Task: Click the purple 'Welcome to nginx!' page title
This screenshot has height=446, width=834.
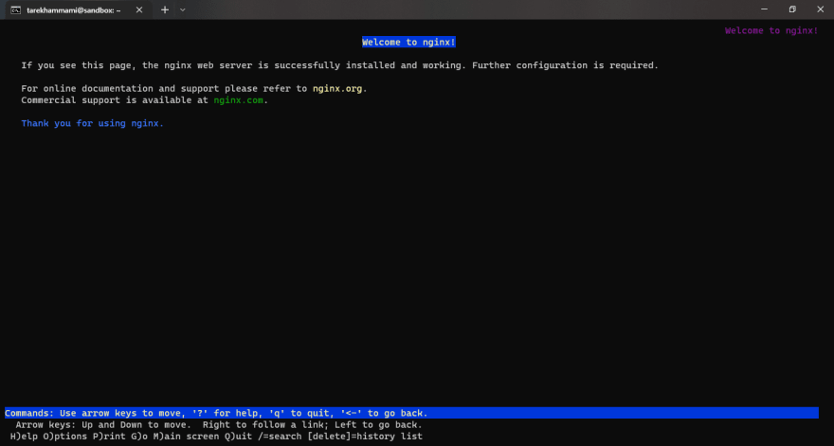Action: (771, 31)
